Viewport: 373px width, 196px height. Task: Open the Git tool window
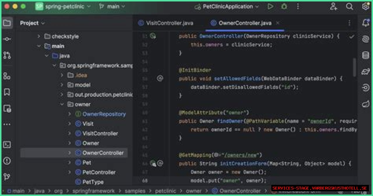click(7, 177)
